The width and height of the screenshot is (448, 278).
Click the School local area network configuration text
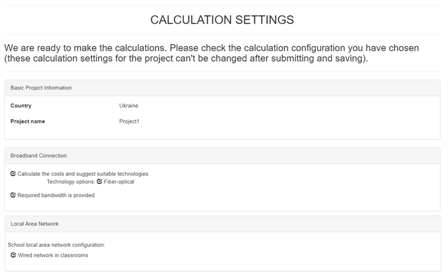pos(56,245)
